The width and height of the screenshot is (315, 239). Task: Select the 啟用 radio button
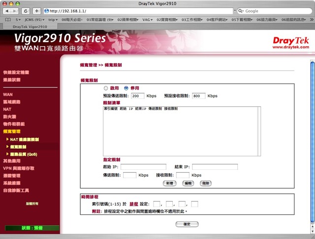click(x=106, y=88)
